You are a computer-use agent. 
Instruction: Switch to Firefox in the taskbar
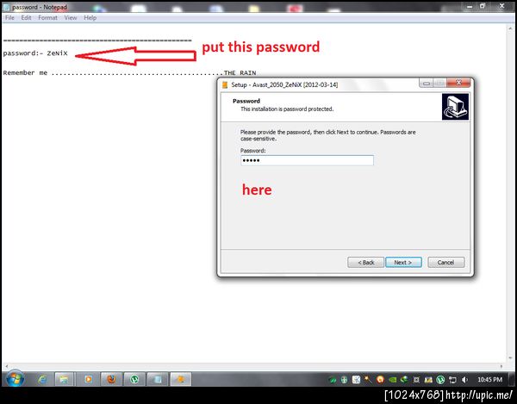pyautogui.click(x=111, y=380)
